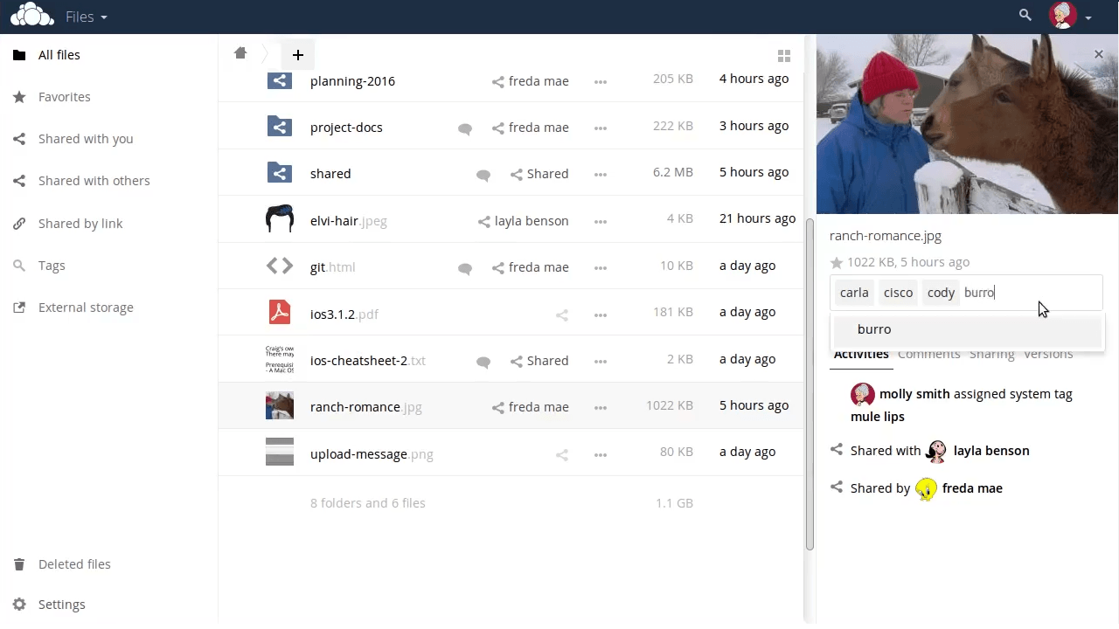Select the burro tag suggestion
The width and height of the screenshot is (1119, 629).
[x=874, y=328]
